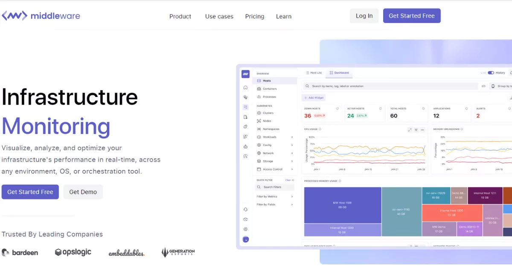
Task: Click the Applications info icon
Action: (467, 108)
